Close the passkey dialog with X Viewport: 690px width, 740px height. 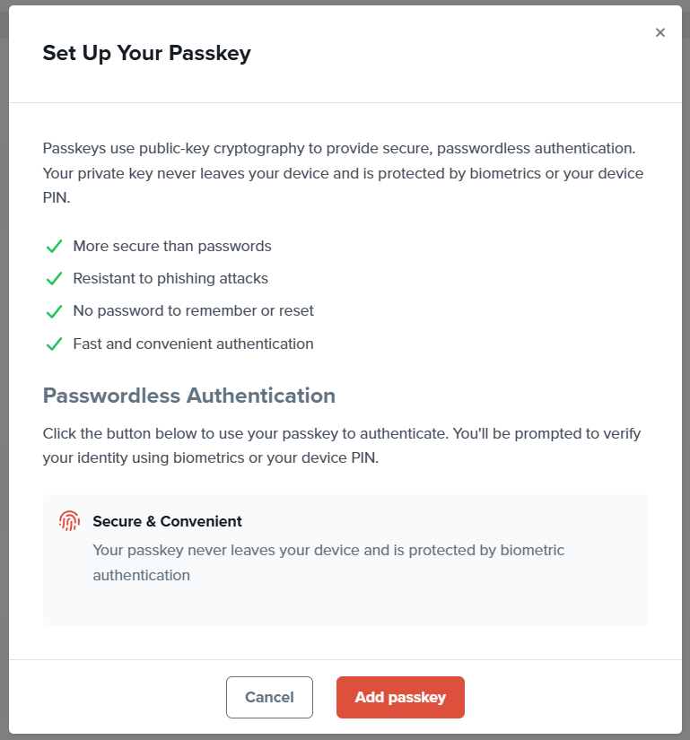pos(660,32)
